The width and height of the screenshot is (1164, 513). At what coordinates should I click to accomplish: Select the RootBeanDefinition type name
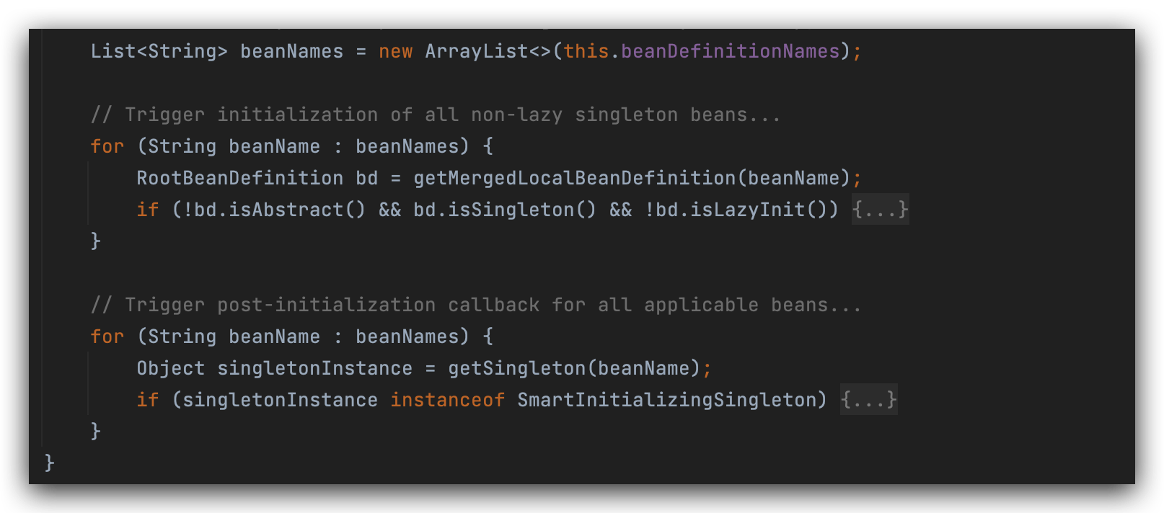[239, 178]
